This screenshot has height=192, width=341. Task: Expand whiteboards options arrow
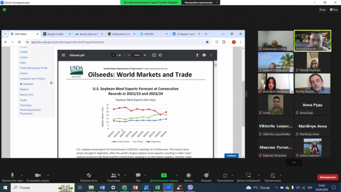point(259,175)
